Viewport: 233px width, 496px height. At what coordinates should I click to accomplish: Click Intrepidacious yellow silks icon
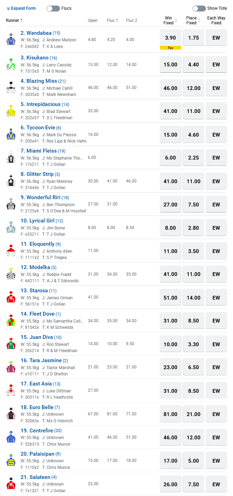click(x=11, y=111)
